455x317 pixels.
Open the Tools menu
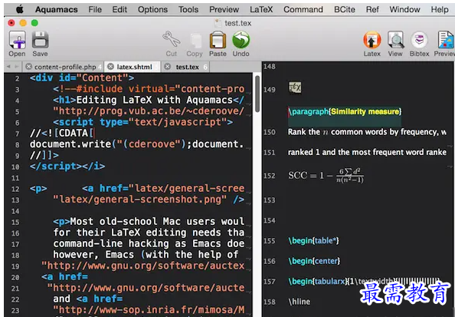[188, 10]
